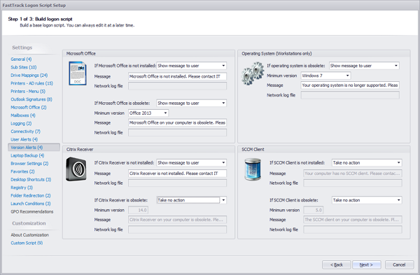Open About Customization
Viewport: 420px width, 275px height.
[29, 235]
